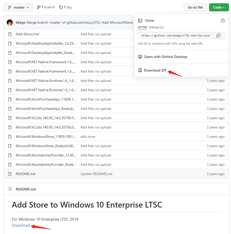Click file icon next to README.md row
This screenshot has width=231, height=234.
pos(10,174)
